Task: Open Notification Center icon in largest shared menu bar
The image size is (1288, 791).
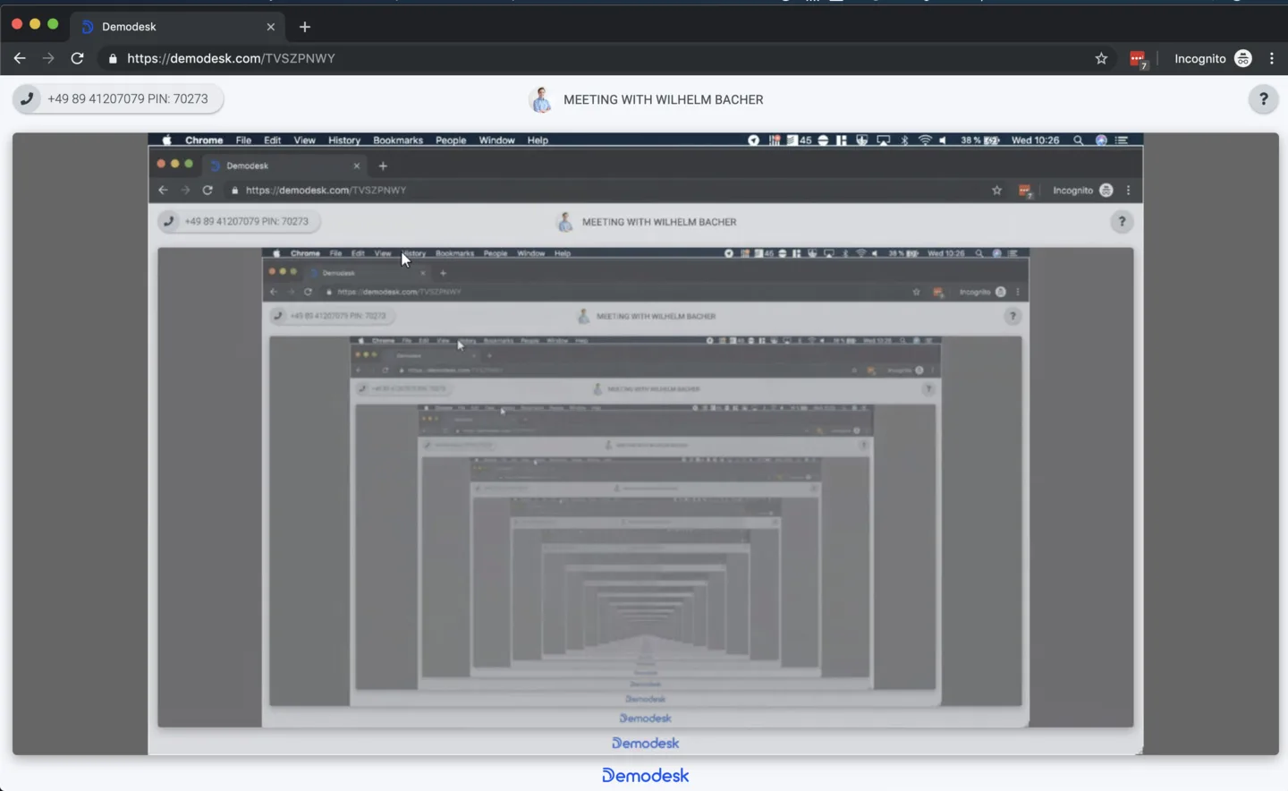Action: (1122, 140)
